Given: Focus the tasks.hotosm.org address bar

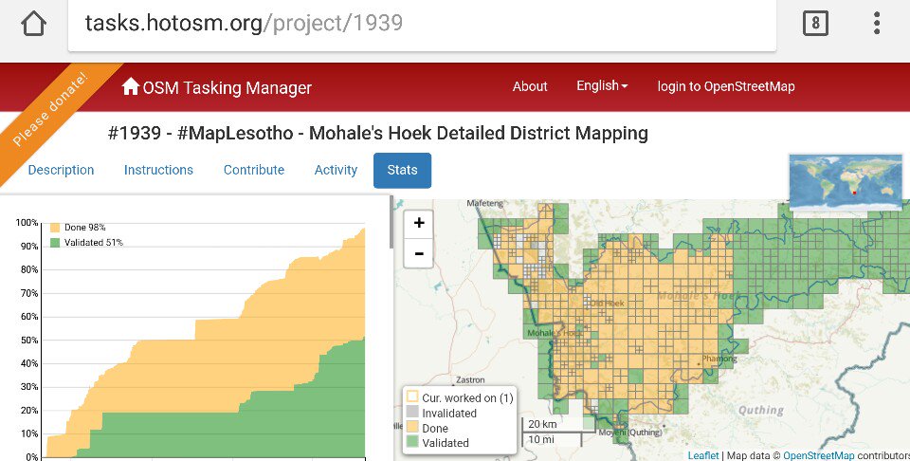Looking at the screenshot, I should click(x=422, y=23).
